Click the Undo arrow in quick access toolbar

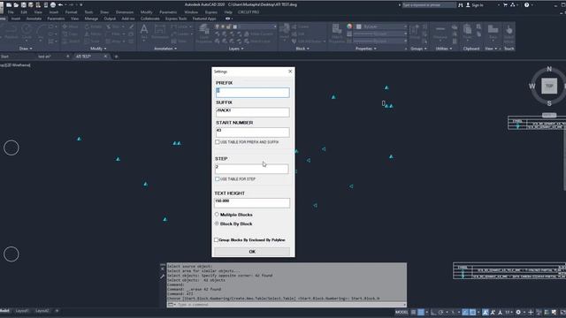coord(61,5)
